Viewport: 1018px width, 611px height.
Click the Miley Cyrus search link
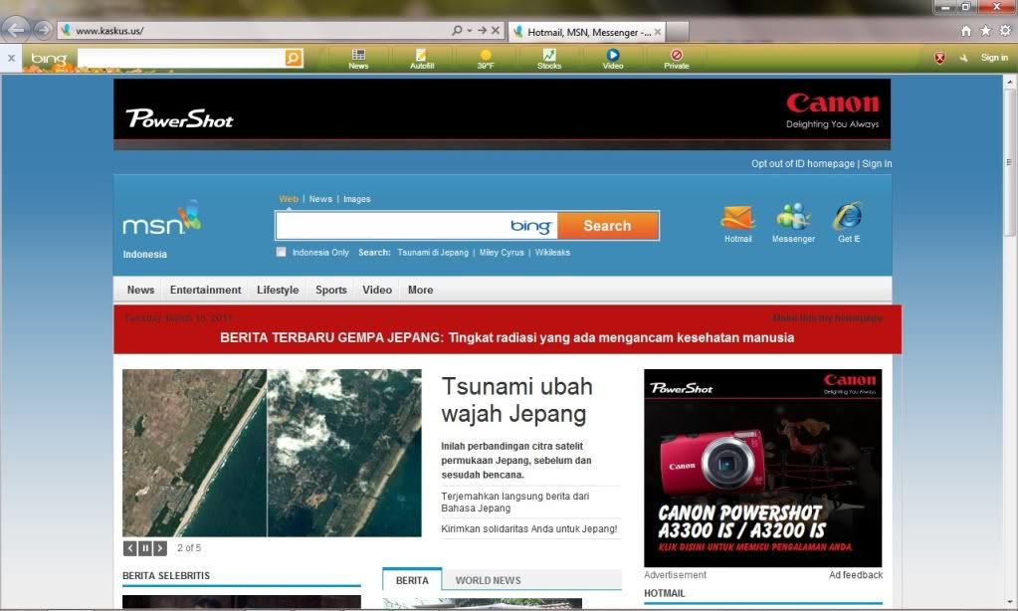coord(502,253)
